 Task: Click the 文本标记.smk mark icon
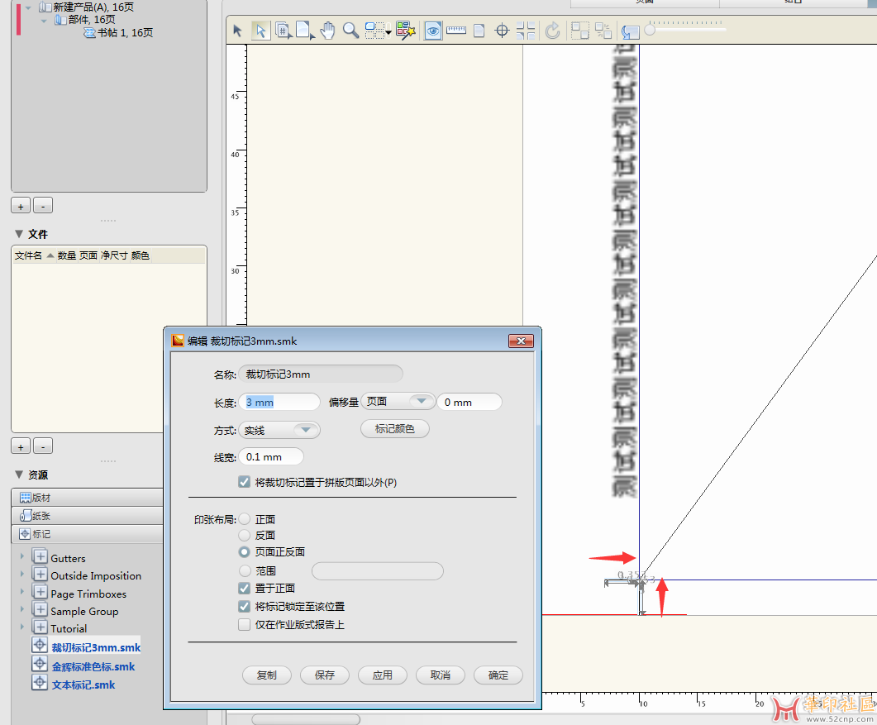40,683
